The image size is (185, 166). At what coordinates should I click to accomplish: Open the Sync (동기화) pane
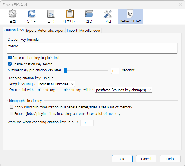click(x=32, y=17)
